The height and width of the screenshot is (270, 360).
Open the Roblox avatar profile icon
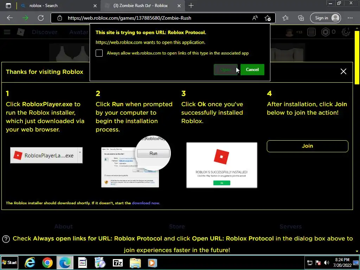point(289,32)
